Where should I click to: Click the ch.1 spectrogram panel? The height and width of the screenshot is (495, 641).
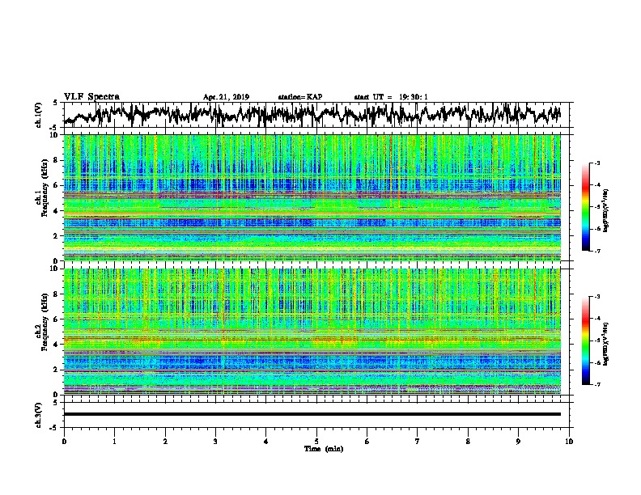[x=312, y=197]
